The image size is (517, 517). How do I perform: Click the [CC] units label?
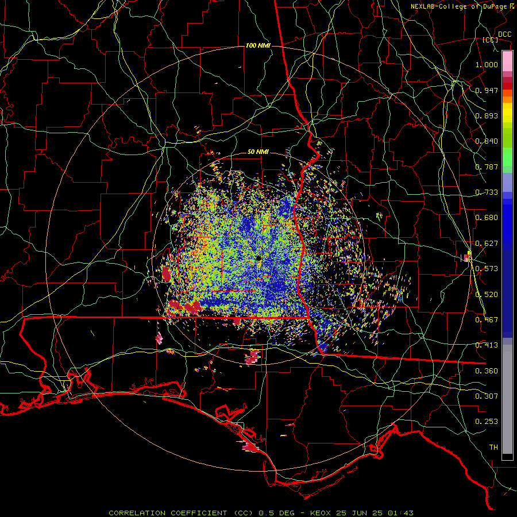click(x=490, y=40)
